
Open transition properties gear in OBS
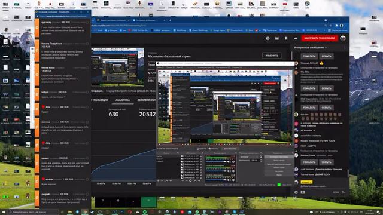(x=261, y=157)
